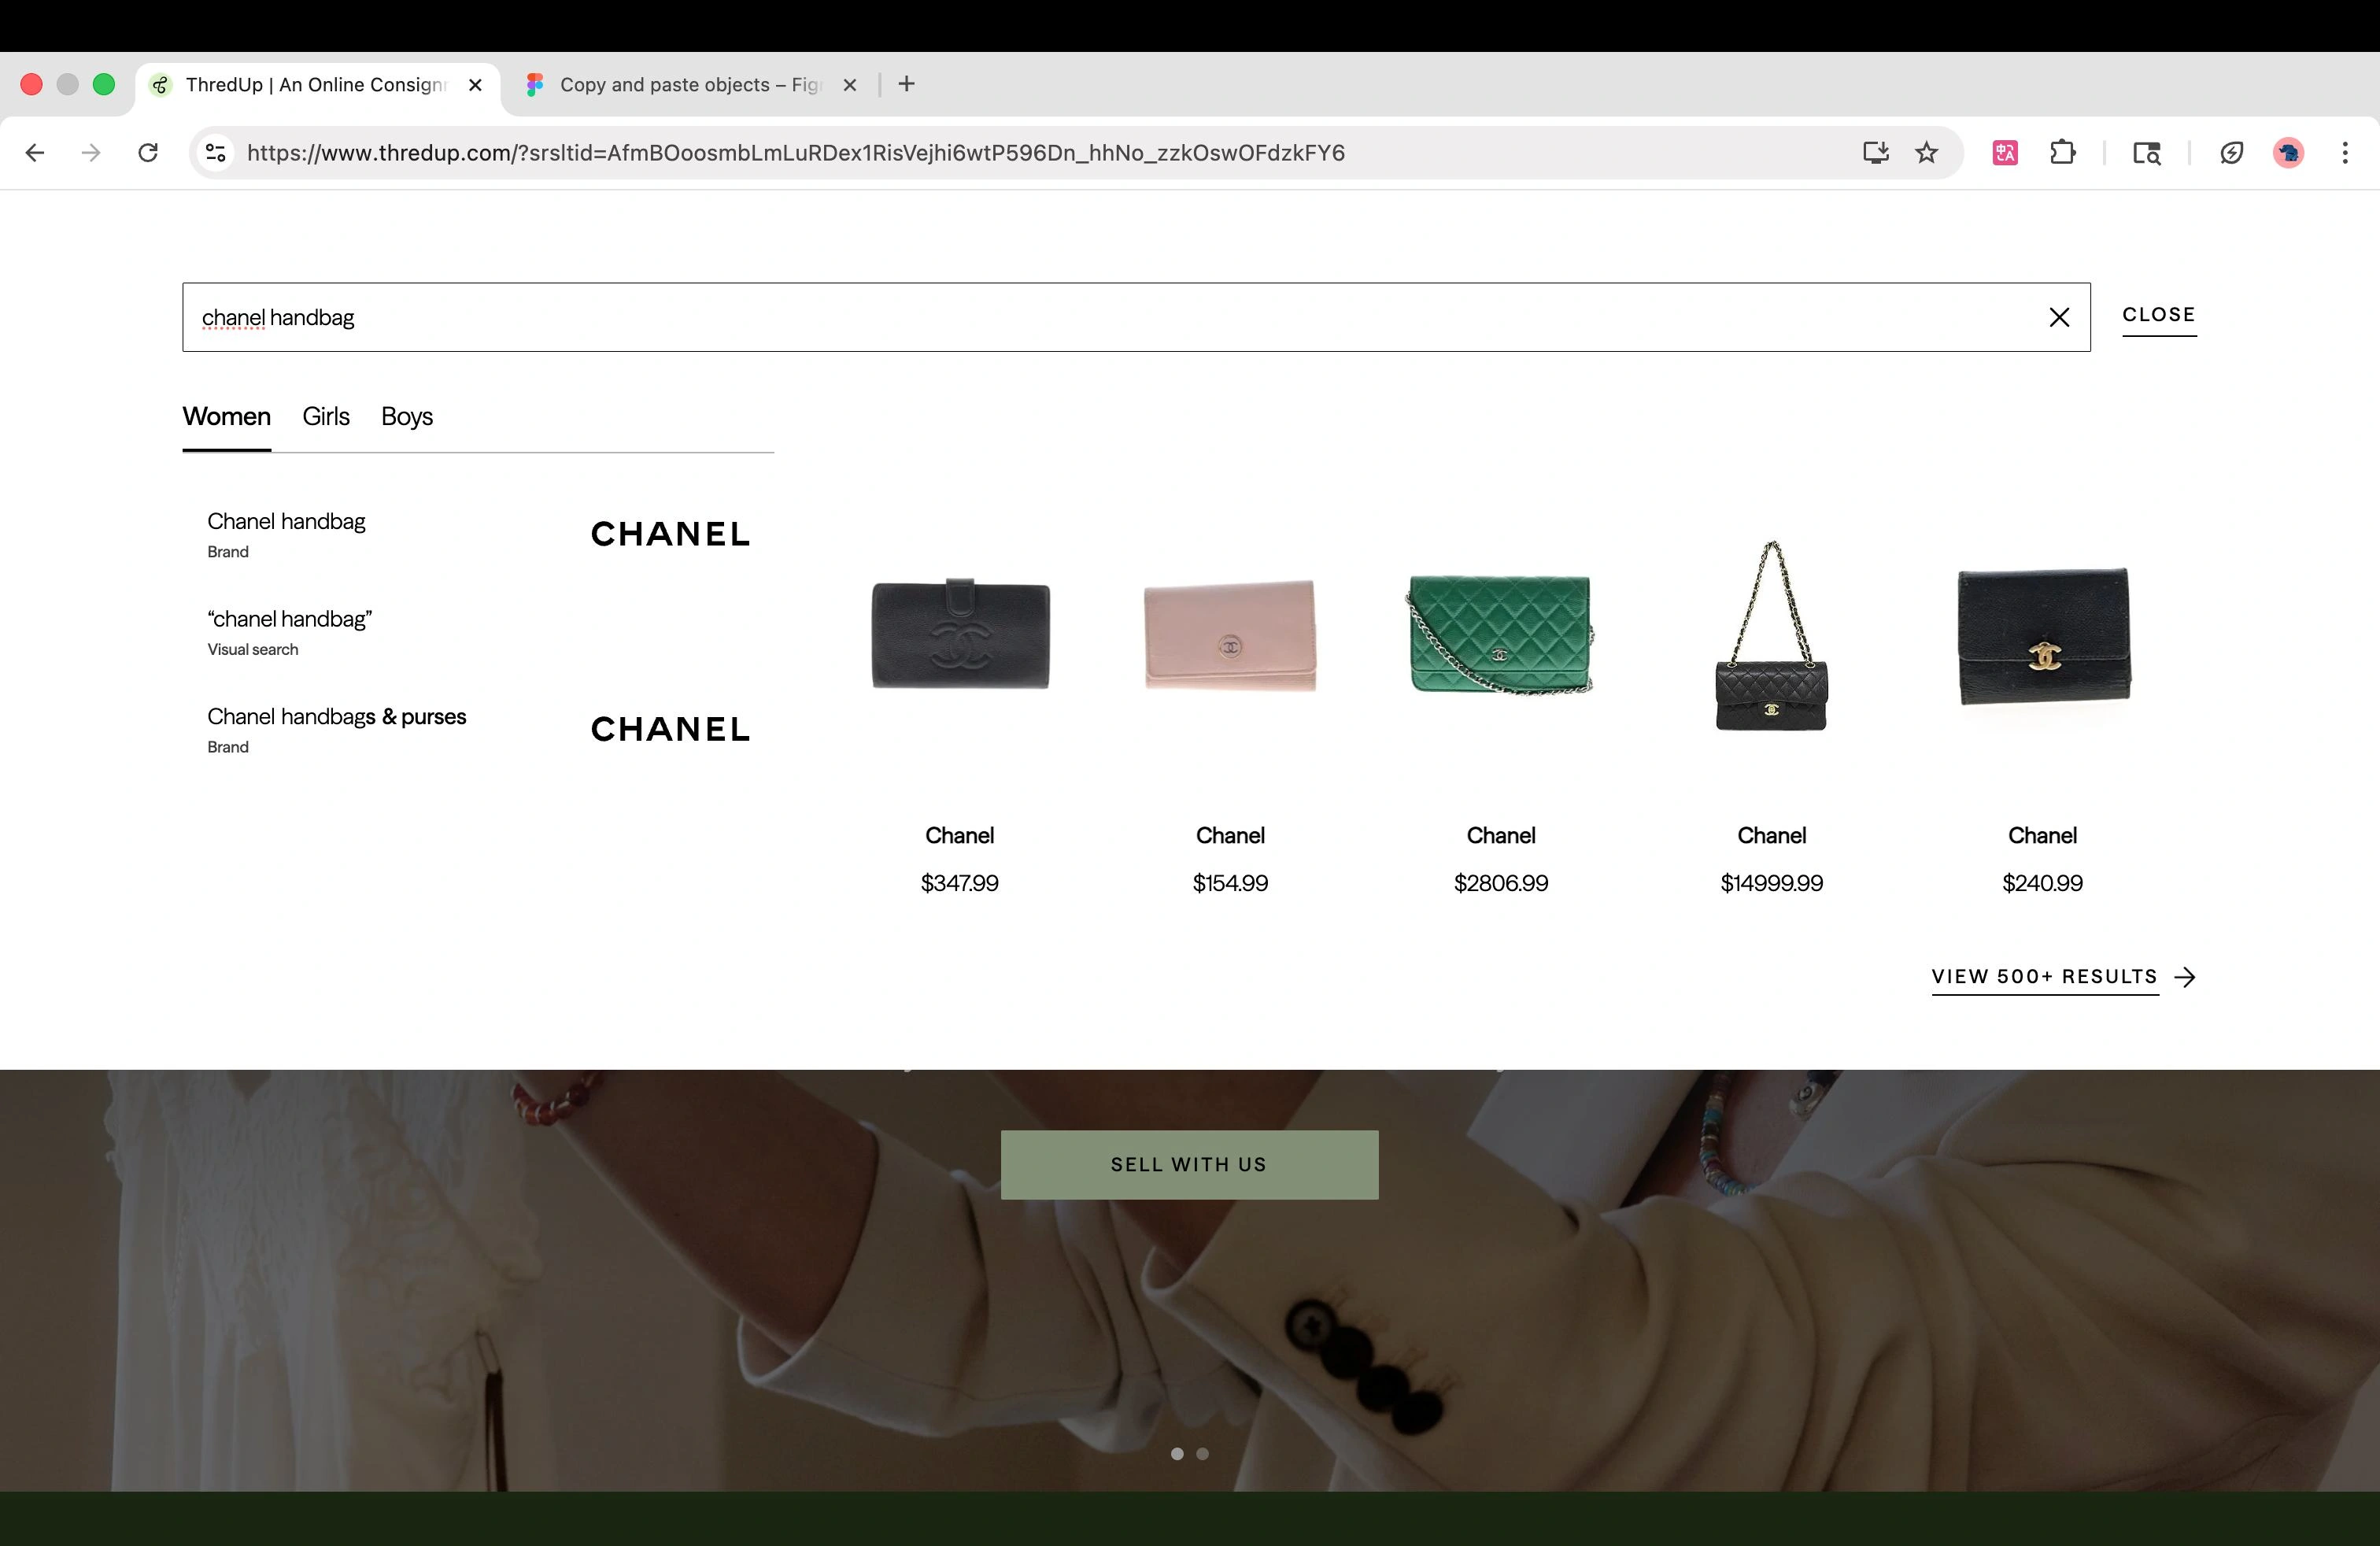The image size is (2380, 1546).
Task: Reload the ThredUp page
Action: coord(148,153)
